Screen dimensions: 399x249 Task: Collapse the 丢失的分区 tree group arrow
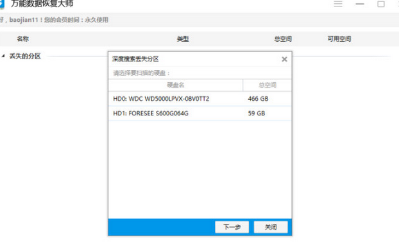[x=3, y=56]
